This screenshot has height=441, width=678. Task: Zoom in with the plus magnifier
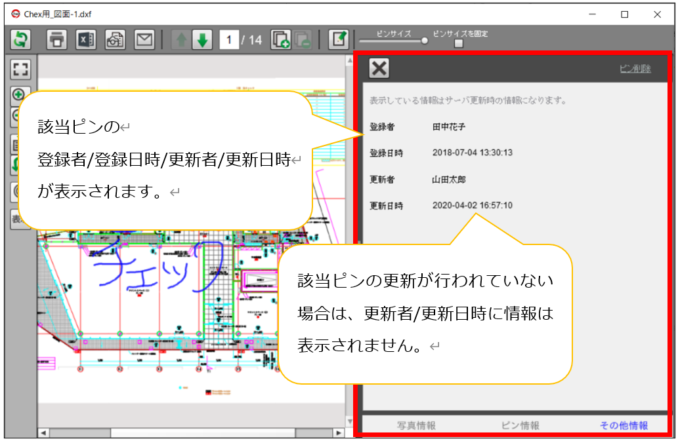[20, 95]
